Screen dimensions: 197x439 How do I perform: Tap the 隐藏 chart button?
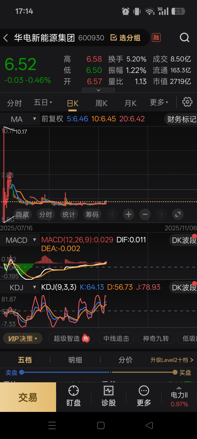(22, 215)
